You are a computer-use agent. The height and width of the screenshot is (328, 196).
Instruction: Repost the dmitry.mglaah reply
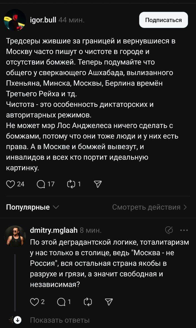[87, 301]
